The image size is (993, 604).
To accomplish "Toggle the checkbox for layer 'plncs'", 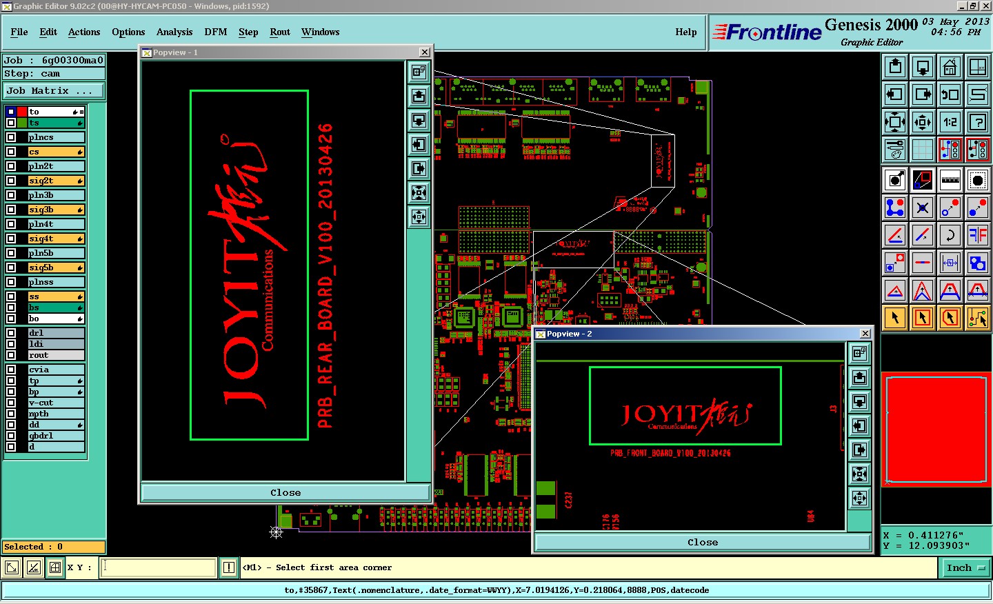I will tap(11, 137).
